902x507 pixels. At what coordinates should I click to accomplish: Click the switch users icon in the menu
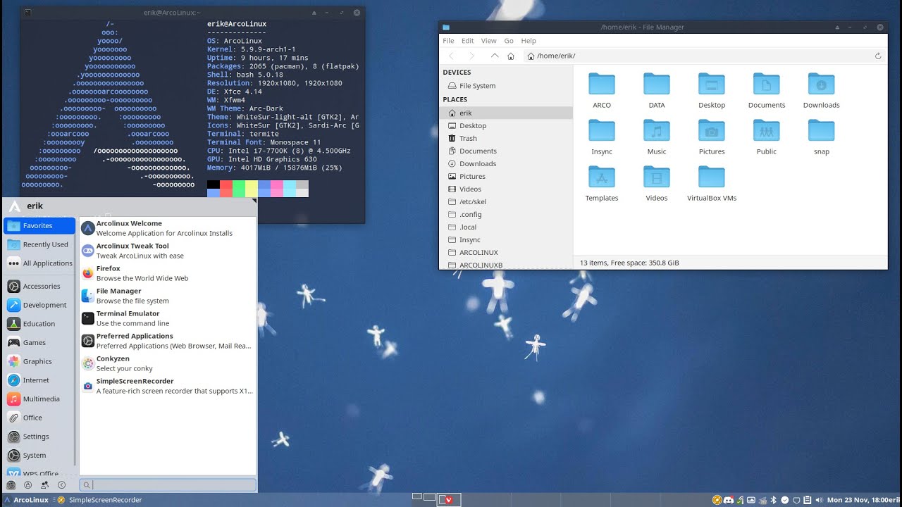[x=45, y=484]
